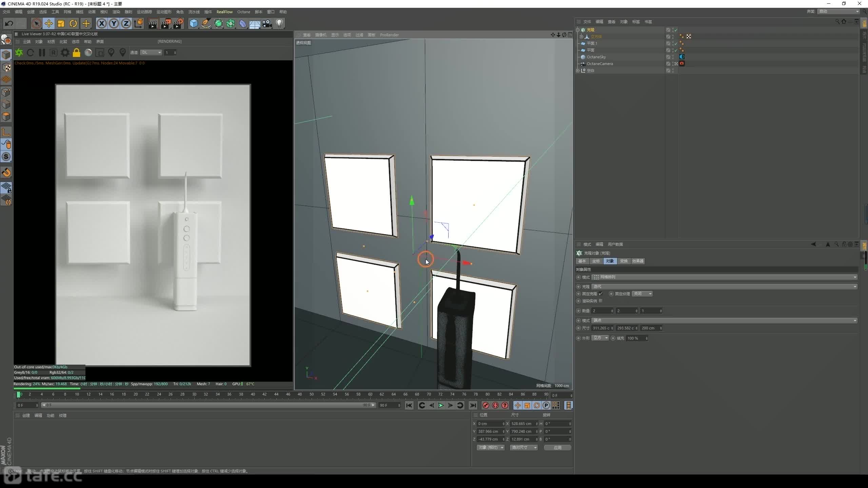
Task: Switch to the 效果器 attribute tab
Action: (x=638, y=261)
